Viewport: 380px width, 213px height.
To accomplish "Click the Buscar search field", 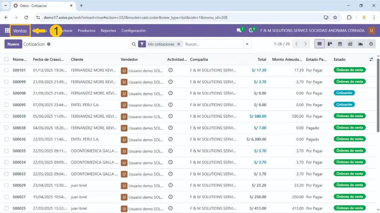I will tap(212, 44).
